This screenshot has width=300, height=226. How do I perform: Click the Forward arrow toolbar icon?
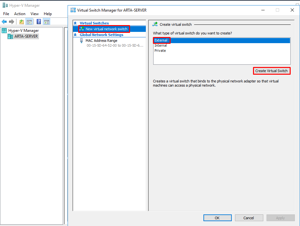(12, 22)
